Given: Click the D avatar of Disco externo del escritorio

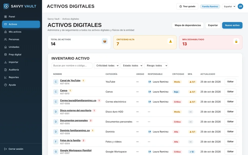Looking at the screenshot, I should [x=56, y=112].
